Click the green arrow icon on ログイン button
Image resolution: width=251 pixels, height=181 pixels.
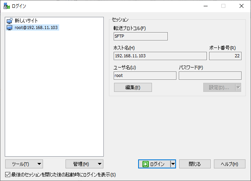pyautogui.click(x=146, y=164)
